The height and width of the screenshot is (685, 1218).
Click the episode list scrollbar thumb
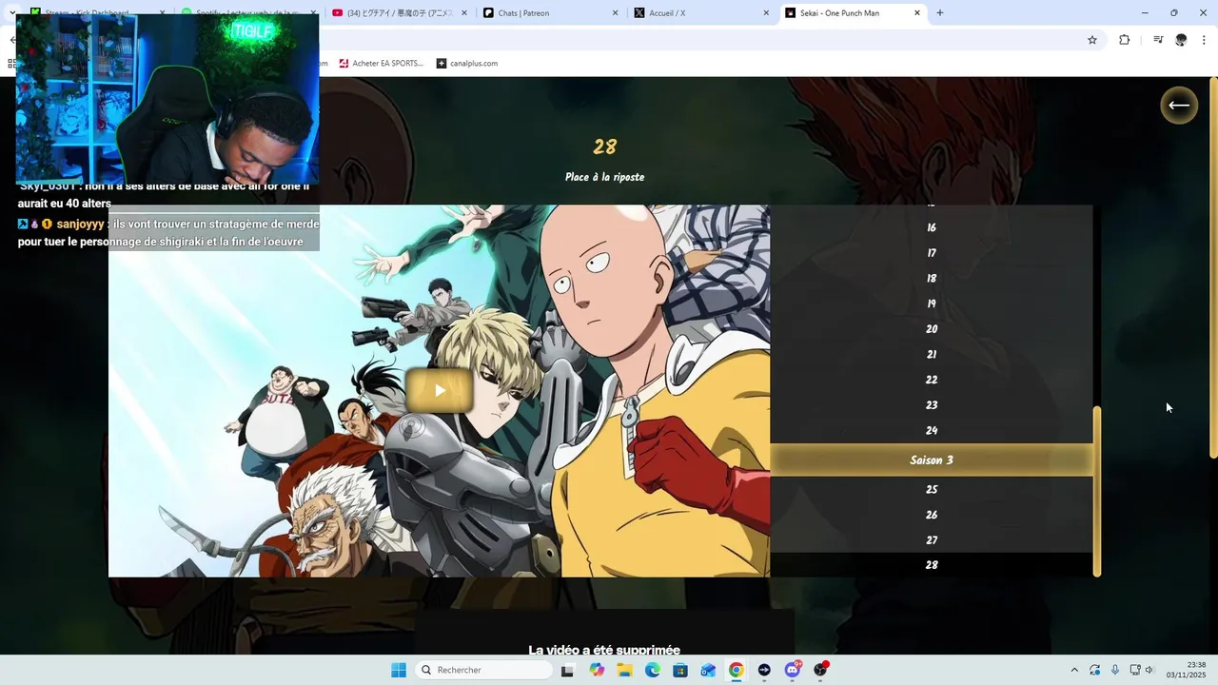click(x=1097, y=491)
